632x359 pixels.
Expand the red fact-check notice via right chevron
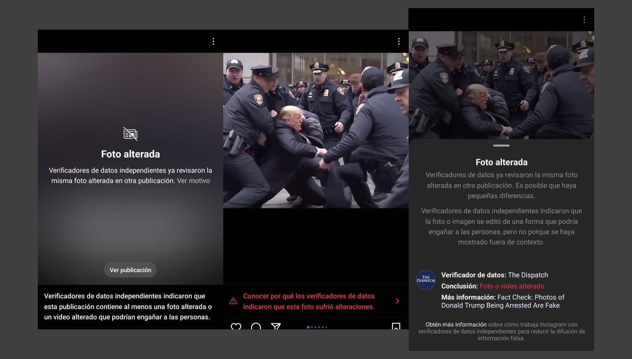(x=398, y=301)
